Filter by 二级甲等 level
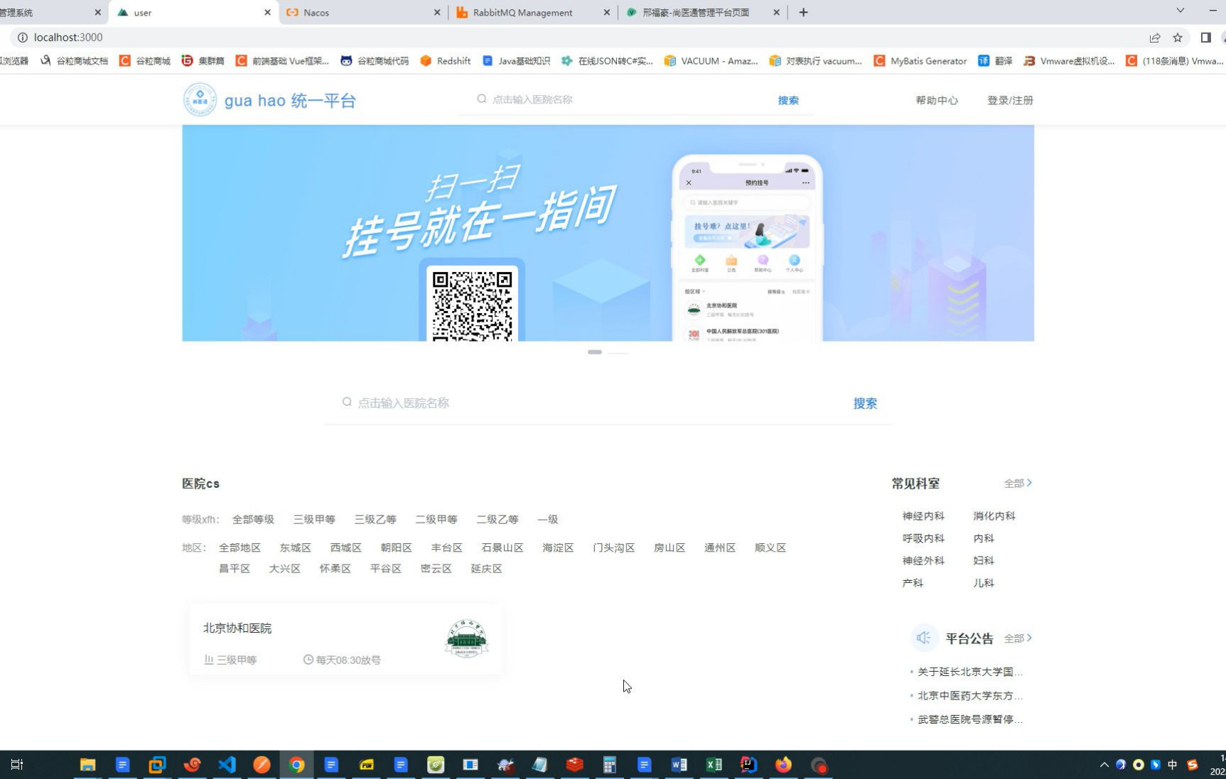The width and height of the screenshot is (1226, 779). (436, 519)
